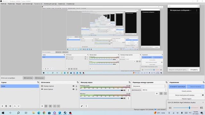Open Mic/Aux three-dots options
The height and width of the screenshot is (115, 205).
click(x=128, y=98)
